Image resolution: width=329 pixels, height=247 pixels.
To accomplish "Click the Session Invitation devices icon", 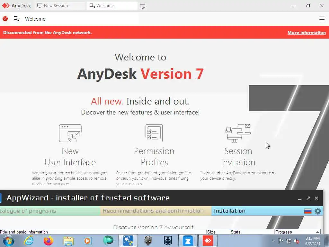I will pos(238,133).
